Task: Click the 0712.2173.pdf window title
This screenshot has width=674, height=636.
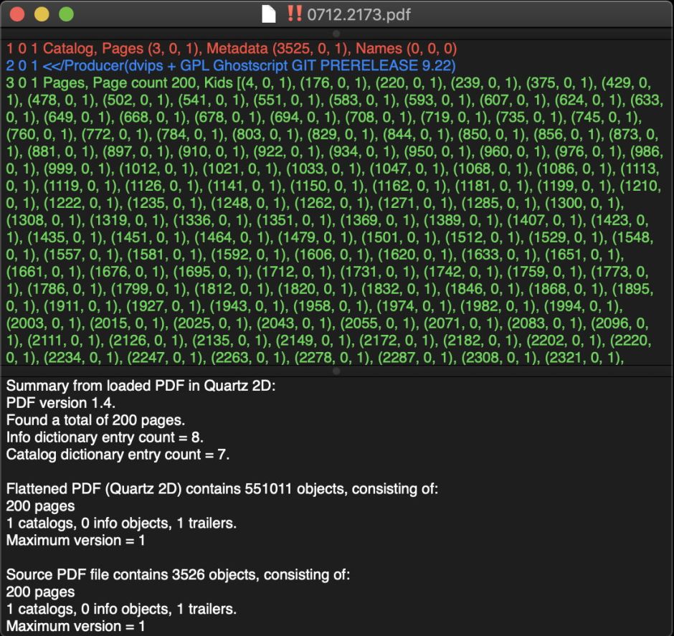Action: [x=359, y=14]
